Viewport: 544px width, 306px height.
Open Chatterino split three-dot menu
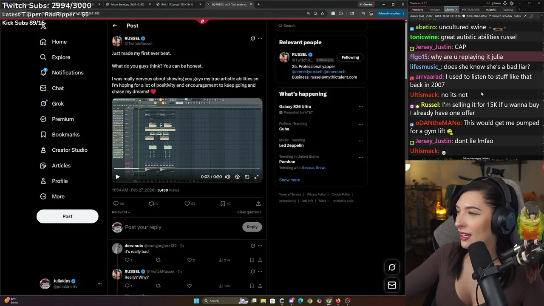pyautogui.click(x=538, y=16)
